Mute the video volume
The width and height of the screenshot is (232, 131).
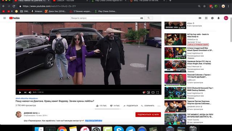coord(30,92)
